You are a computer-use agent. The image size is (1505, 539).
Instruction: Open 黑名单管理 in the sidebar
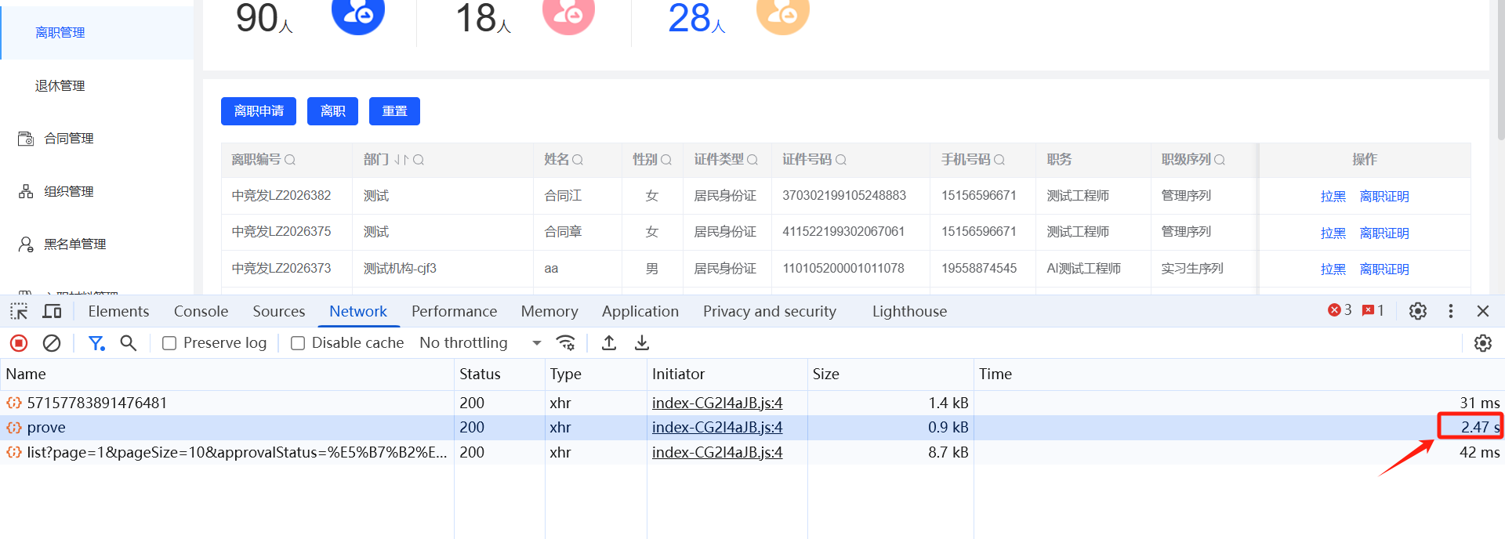pyautogui.click(x=74, y=244)
